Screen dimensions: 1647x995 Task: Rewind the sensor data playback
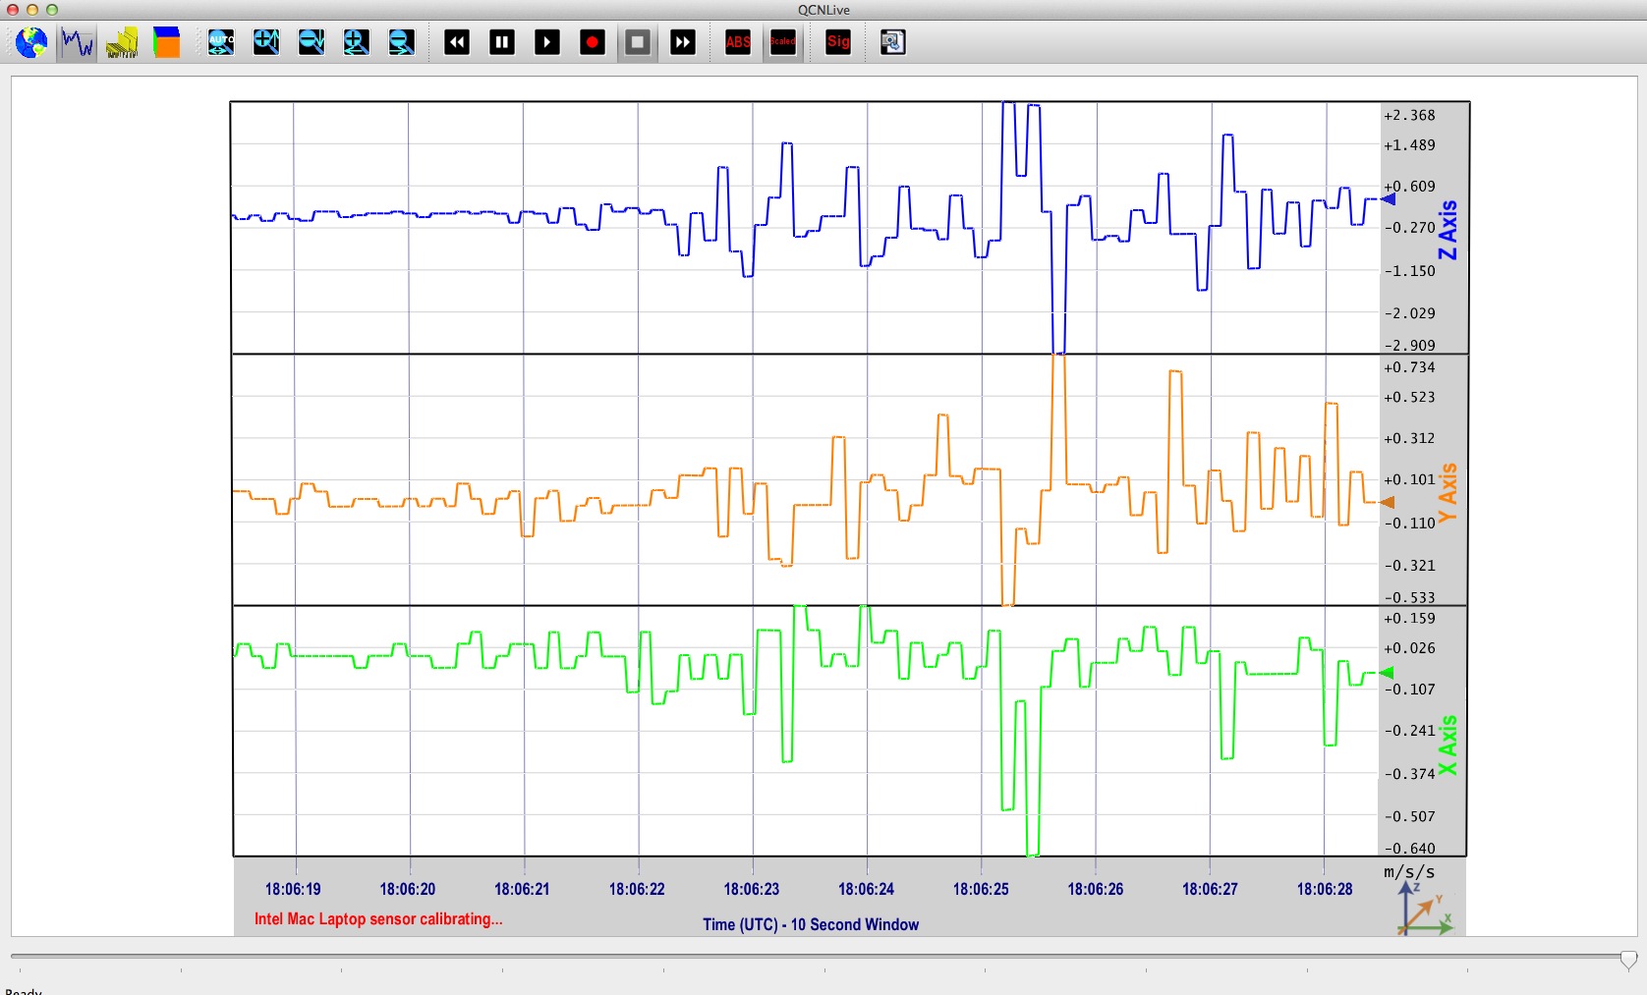pos(457,42)
